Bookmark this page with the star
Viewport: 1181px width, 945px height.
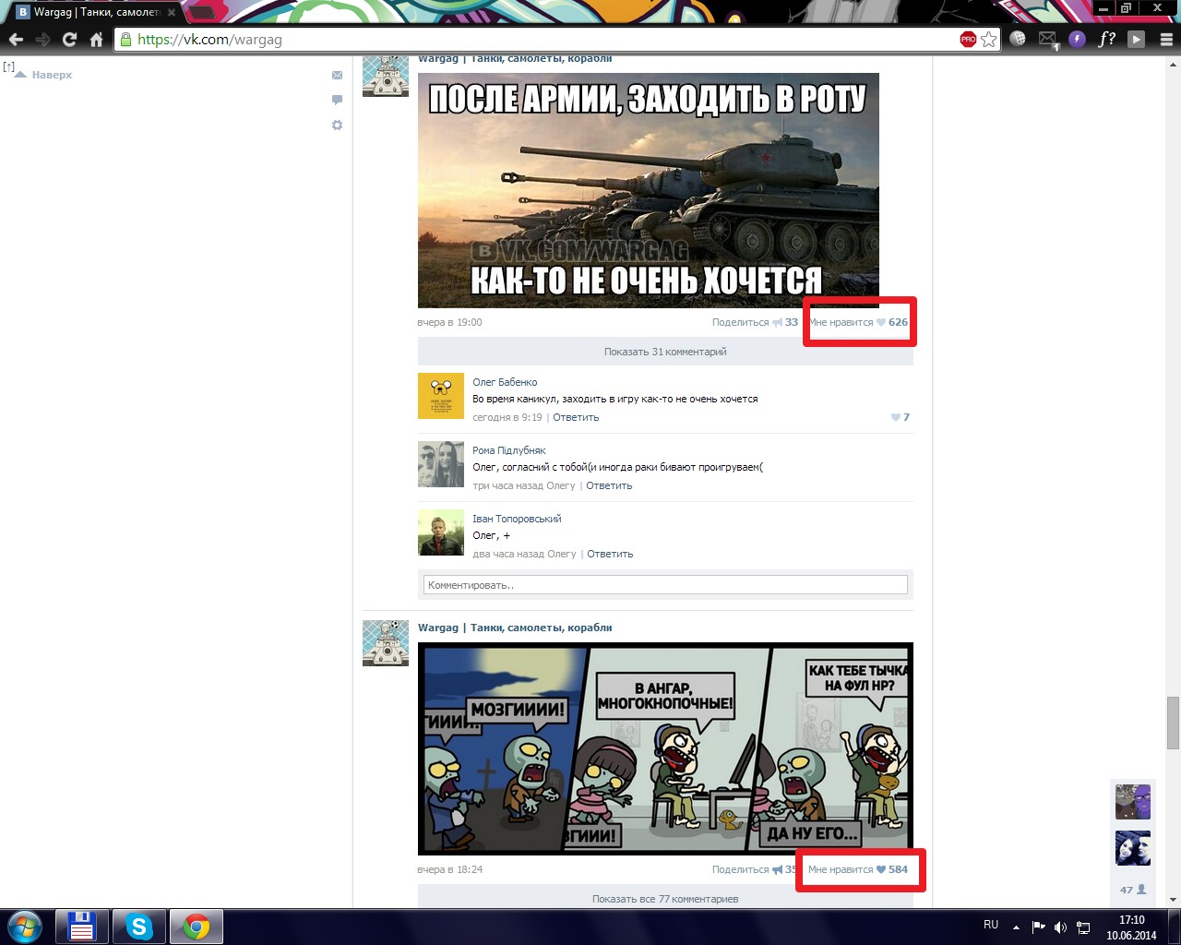point(989,39)
